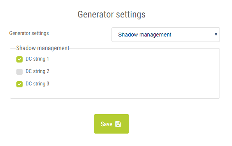Click the Save button
The width and height of the screenshot is (232, 146).
click(112, 124)
